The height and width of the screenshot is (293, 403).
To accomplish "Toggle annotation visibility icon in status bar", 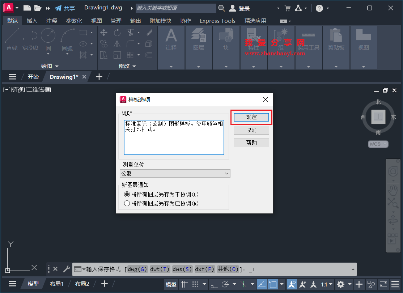I will point(292,284).
